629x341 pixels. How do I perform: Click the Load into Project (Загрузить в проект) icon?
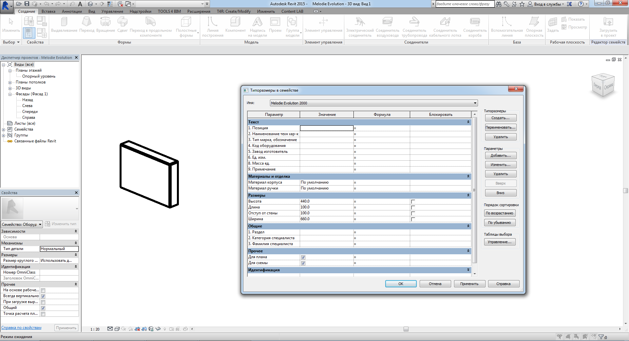pos(608,22)
